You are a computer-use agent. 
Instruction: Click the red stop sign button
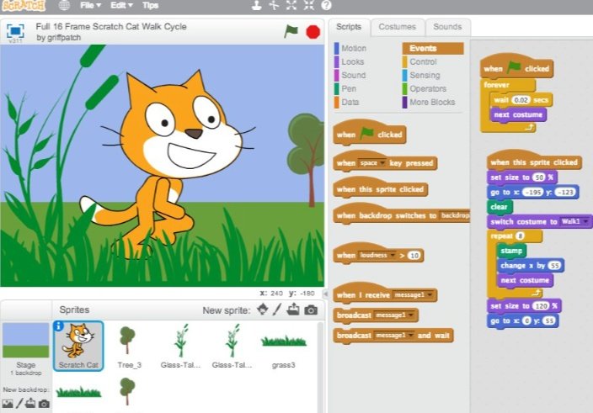[313, 32]
